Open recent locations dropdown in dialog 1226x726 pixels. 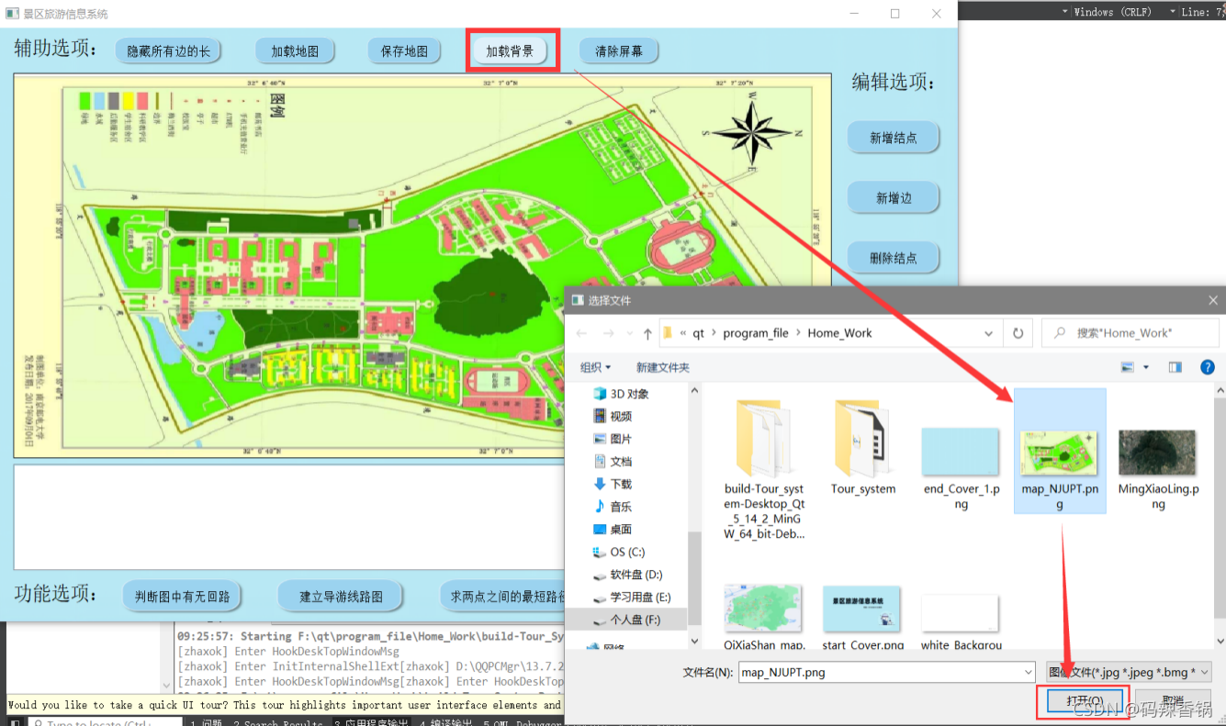coord(629,333)
